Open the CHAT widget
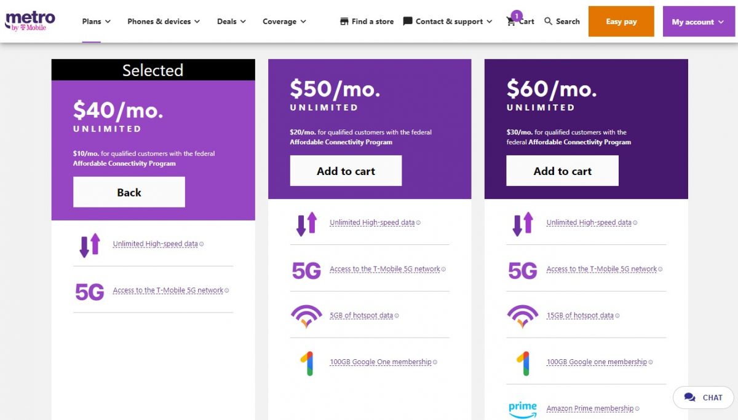The width and height of the screenshot is (738, 420). click(702, 397)
